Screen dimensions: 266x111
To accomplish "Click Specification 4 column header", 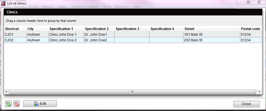I will (166, 29).
